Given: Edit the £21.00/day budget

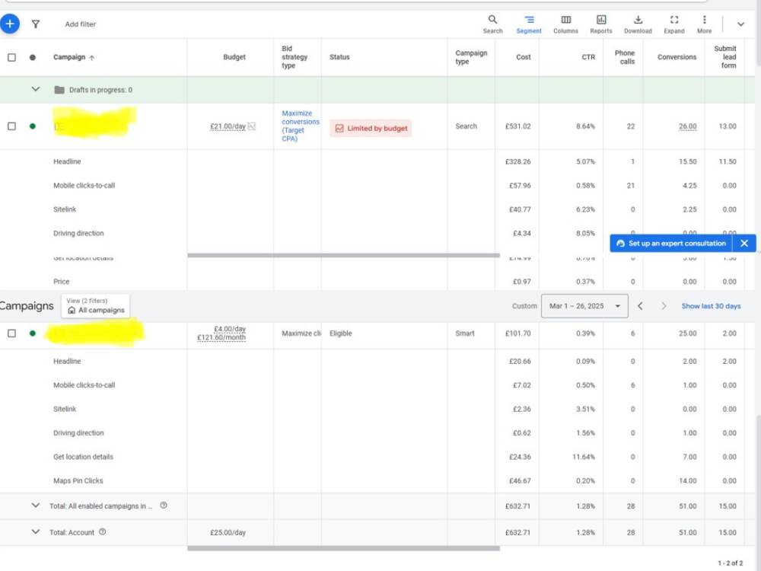Looking at the screenshot, I should tap(228, 126).
